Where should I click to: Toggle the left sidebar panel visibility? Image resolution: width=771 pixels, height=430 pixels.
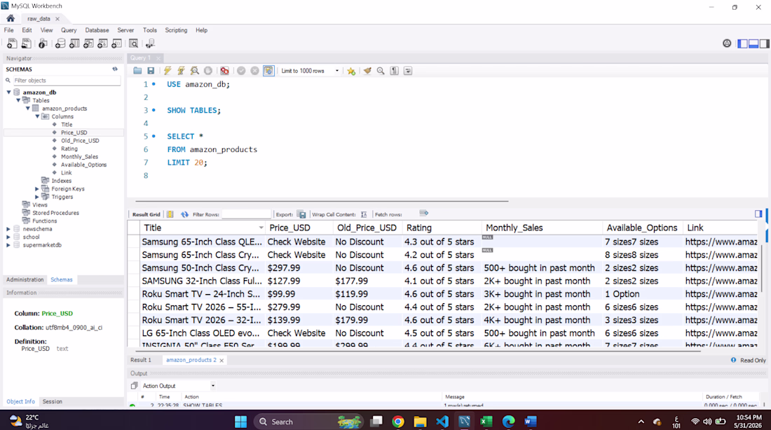click(742, 43)
